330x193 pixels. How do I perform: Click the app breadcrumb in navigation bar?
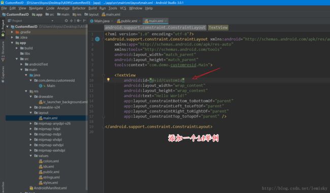(37, 14)
